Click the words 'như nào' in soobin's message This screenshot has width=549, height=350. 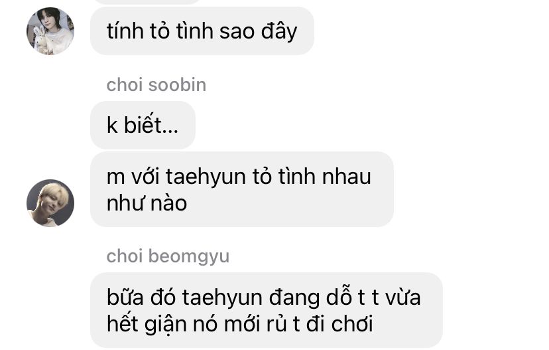[x=147, y=203]
